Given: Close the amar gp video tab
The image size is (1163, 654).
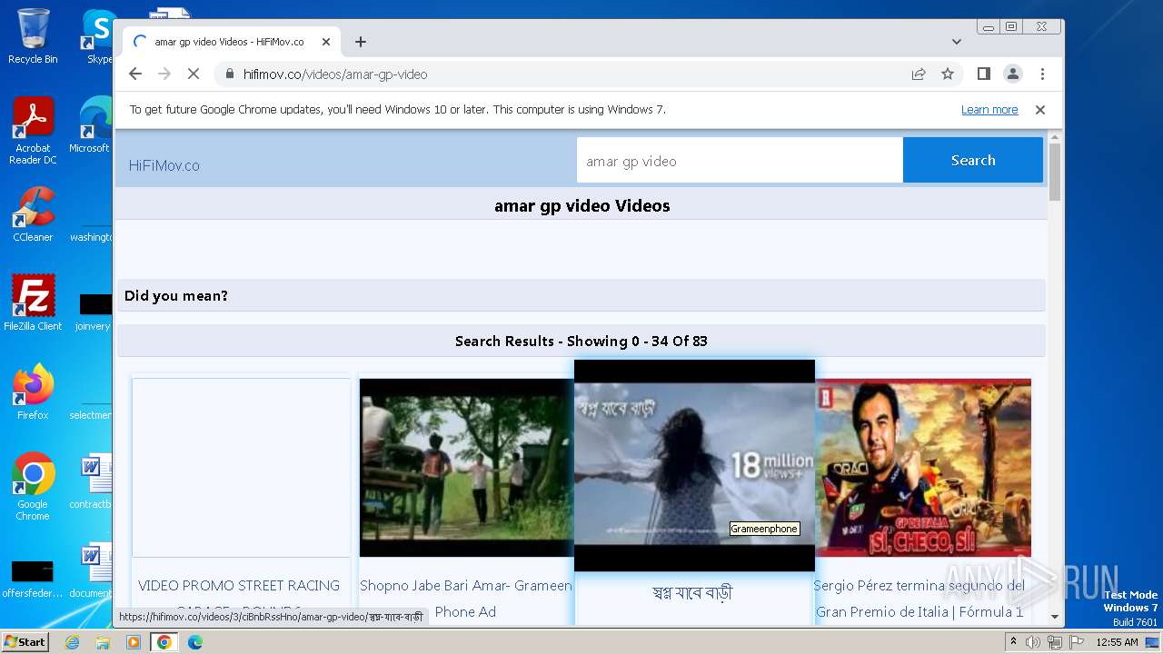Looking at the screenshot, I should 326,42.
